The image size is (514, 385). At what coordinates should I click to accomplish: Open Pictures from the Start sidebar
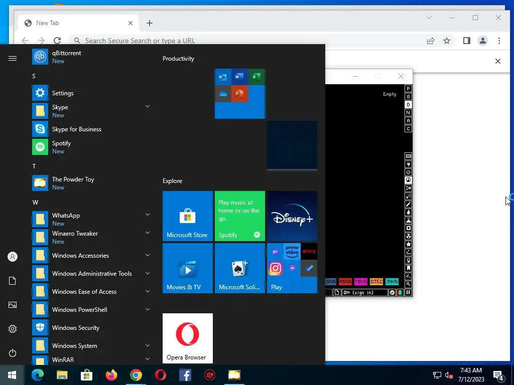coord(13,305)
